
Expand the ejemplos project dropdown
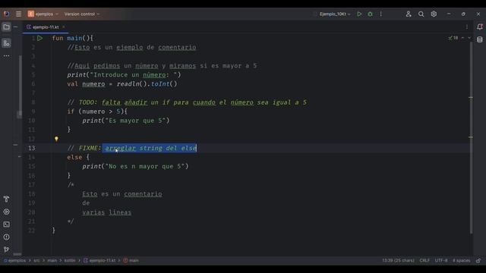[x=43, y=14]
